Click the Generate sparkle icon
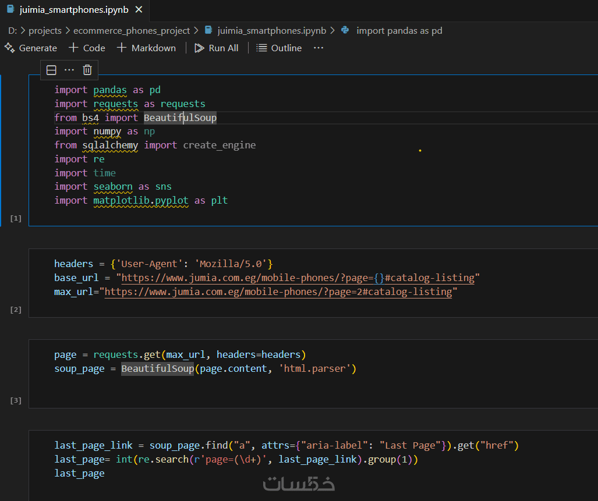This screenshot has height=501, width=598. pyautogui.click(x=9, y=48)
